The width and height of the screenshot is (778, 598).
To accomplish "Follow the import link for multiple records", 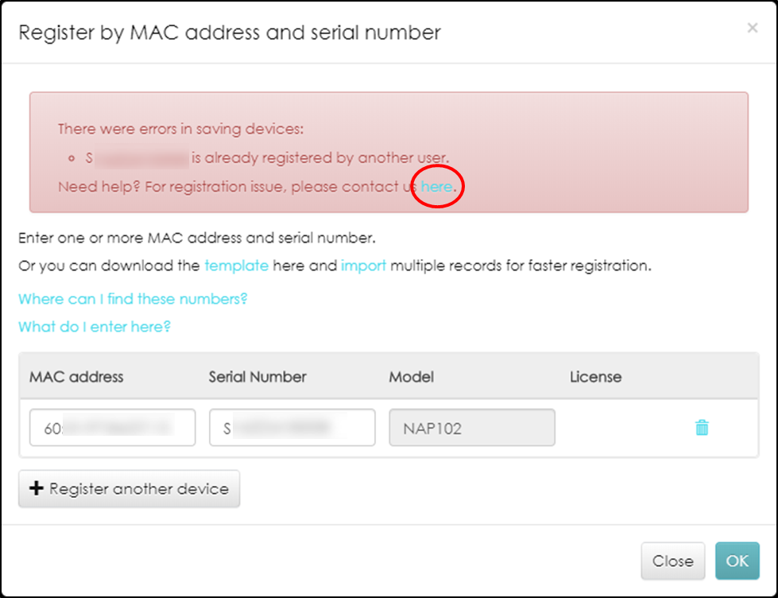I will (363, 266).
